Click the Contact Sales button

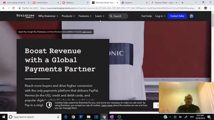point(177,16)
